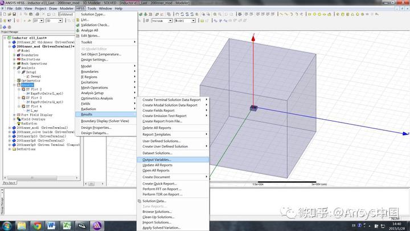The width and height of the screenshot is (410, 231).
Task: Click the Mesh Operations icon in project tree
Action: (x=19, y=63)
